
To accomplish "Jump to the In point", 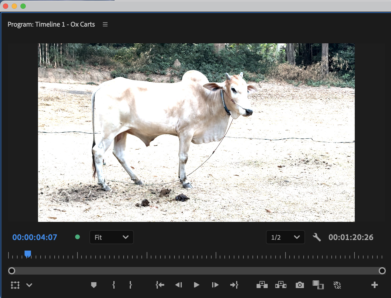I will [160, 285].
